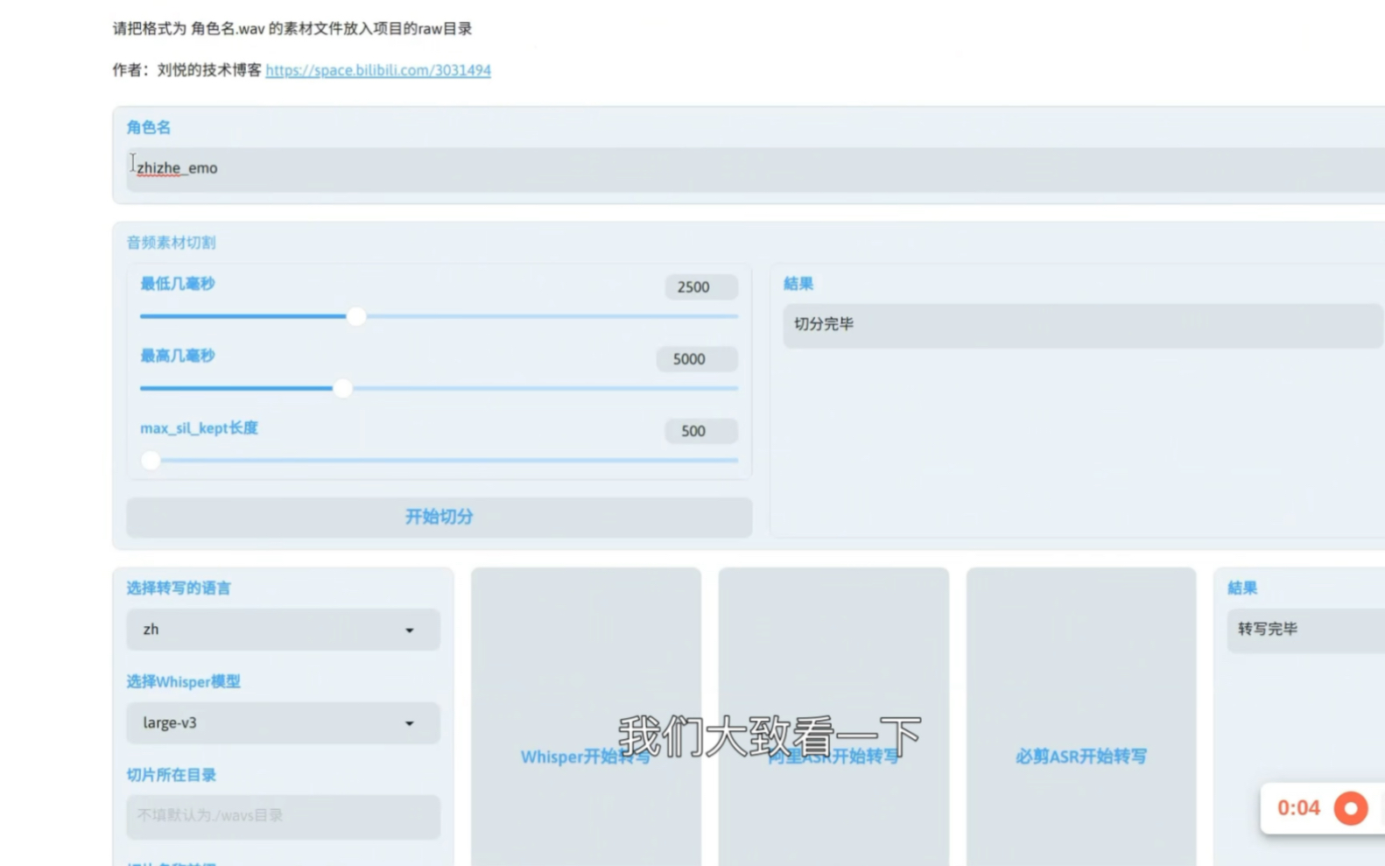The height and width of the screenshot is (866, 1385).
Task: Click the 切片所在目录 input field
Action: (283, 816)
